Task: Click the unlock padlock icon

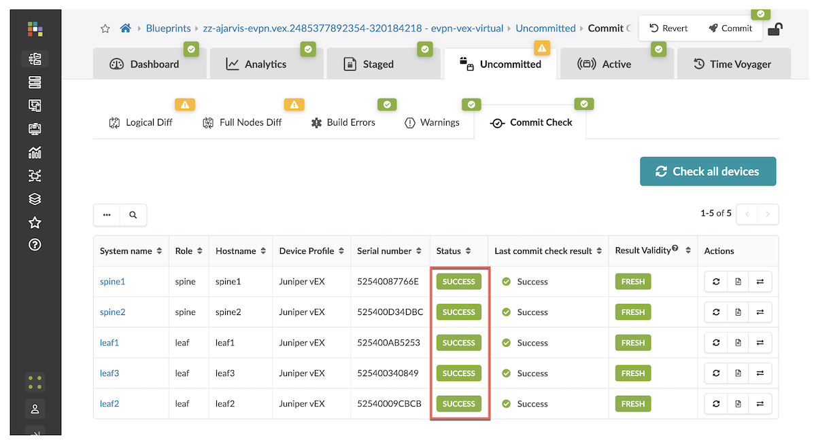Action: 775,29
